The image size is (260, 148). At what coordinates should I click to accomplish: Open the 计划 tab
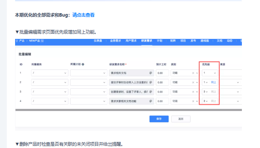click(160, 41)
